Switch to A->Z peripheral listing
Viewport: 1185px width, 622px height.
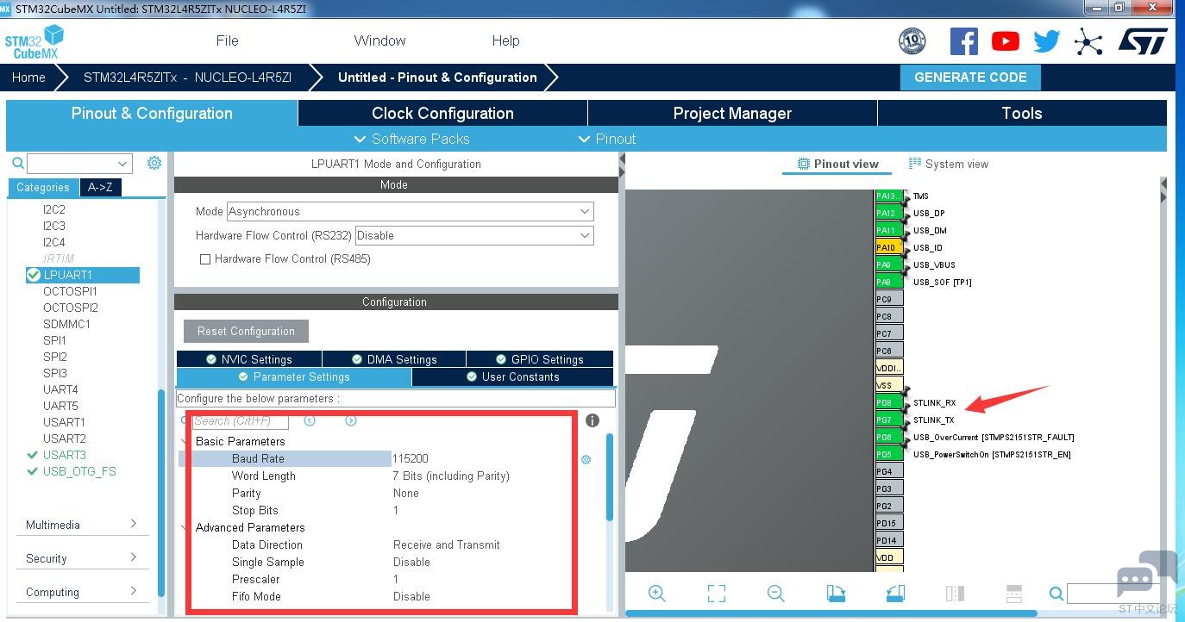tap(101, 187)
